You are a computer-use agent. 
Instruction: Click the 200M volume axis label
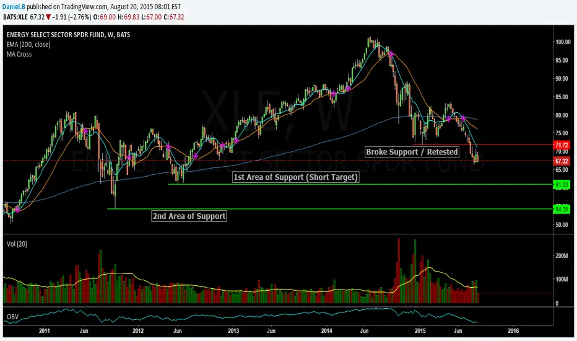[x=562, y=255]
